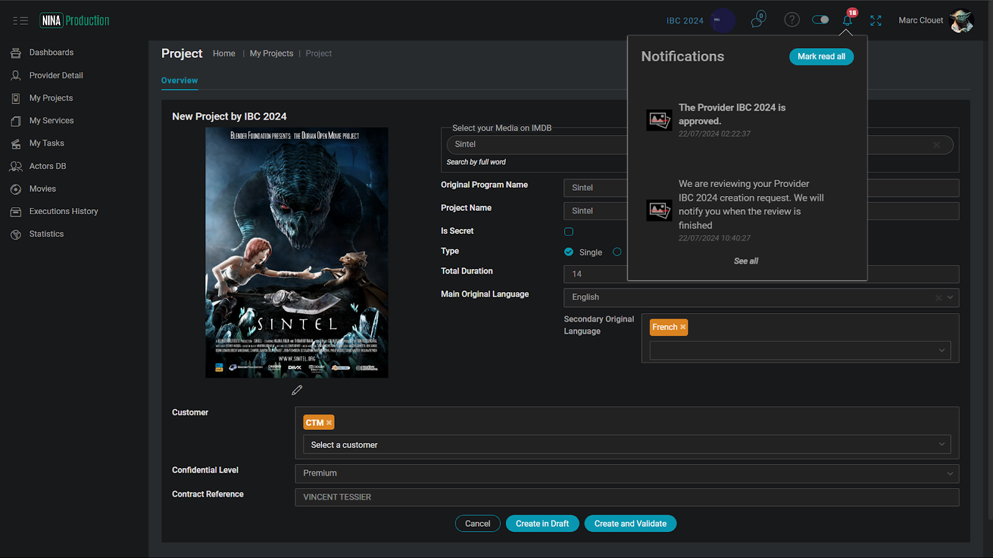Image resolution: width=993 pixels, height=558 pixels.
Task: Open the chat messages icon
Action: pos(757,20)
